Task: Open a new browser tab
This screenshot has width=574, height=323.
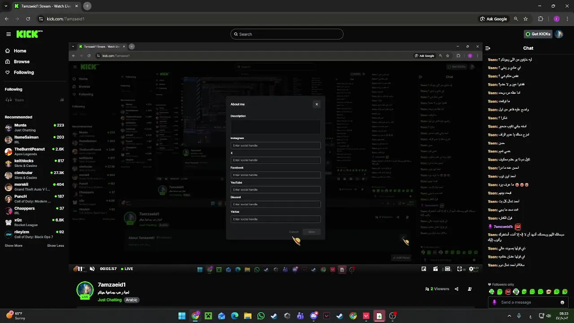Action: 87,6
